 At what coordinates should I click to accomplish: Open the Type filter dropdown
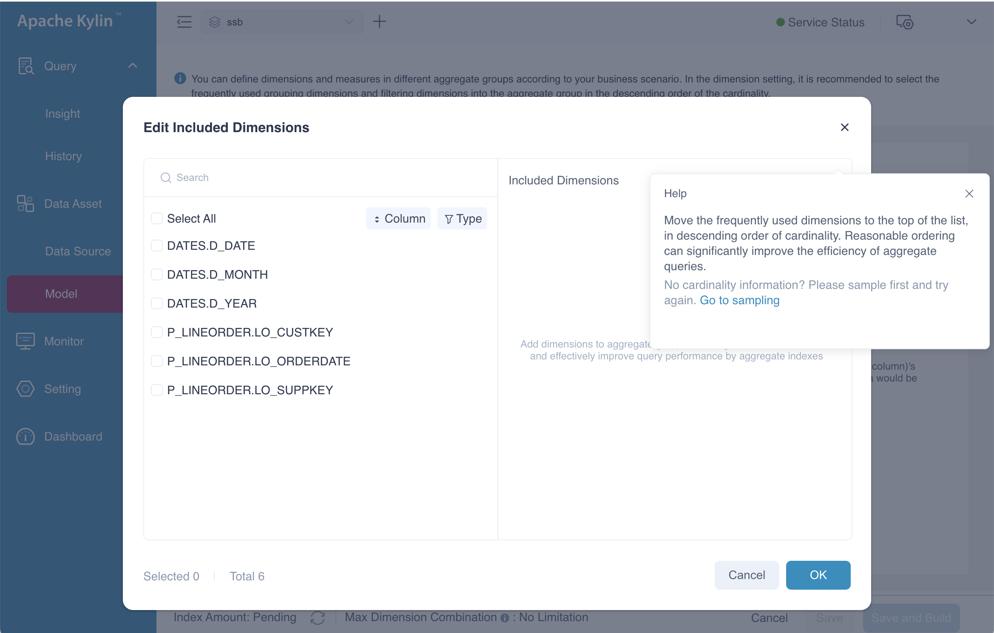(x=463, y=218)
